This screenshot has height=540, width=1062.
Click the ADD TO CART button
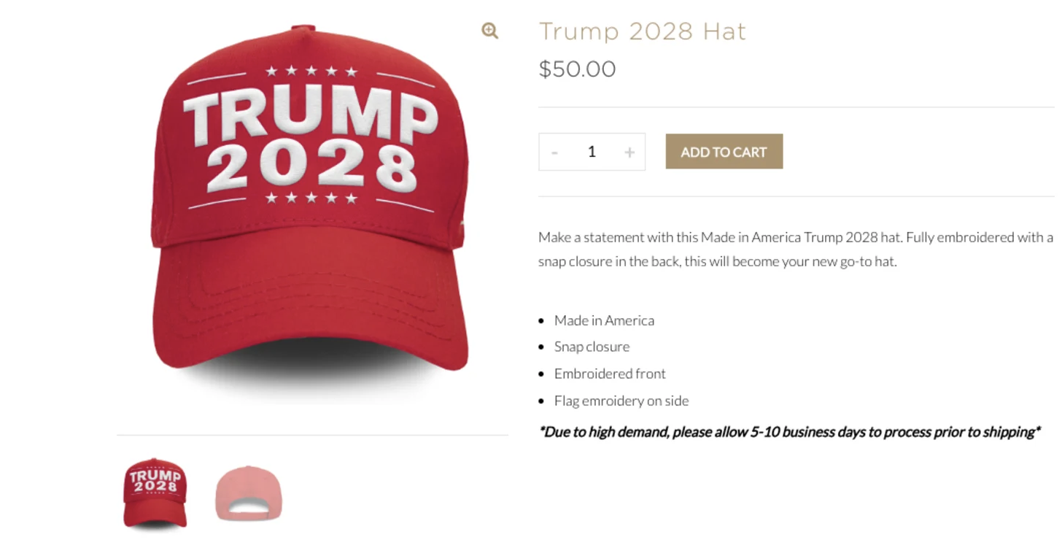coord(724,151)
